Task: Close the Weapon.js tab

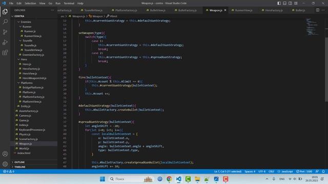Action: tap(225, 10)
